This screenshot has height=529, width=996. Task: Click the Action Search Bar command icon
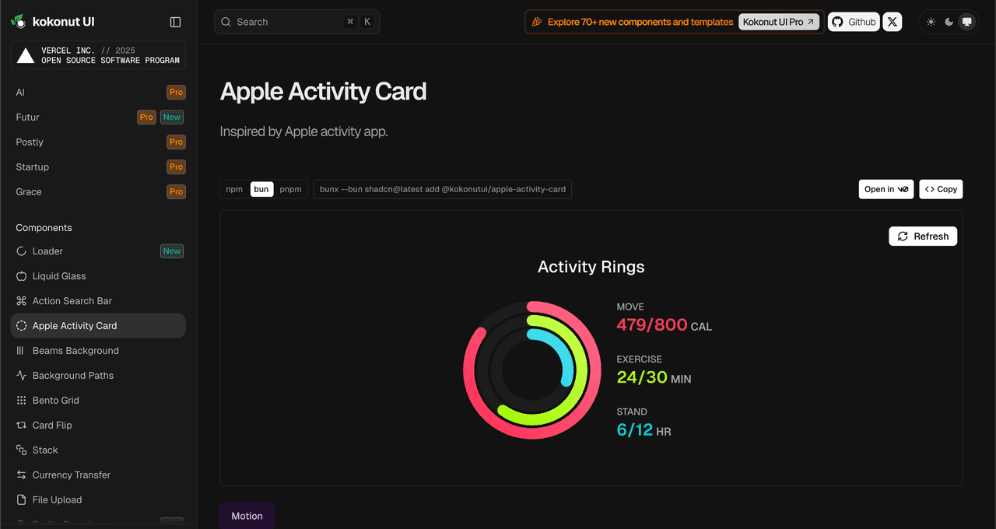point(21,301)
